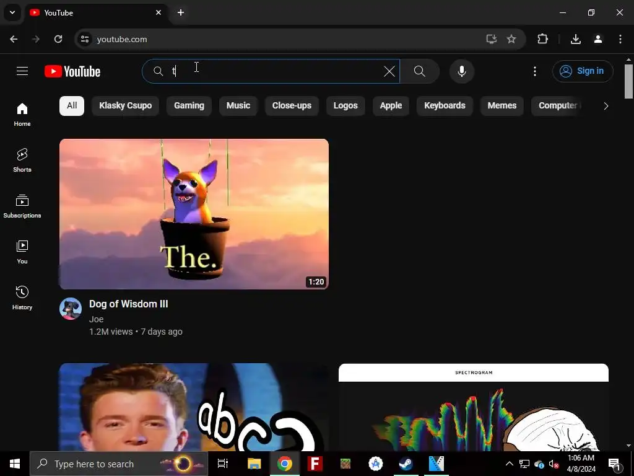634x476 pixels.
Task: Open a new tab with plus
Action: coord(181,12)
